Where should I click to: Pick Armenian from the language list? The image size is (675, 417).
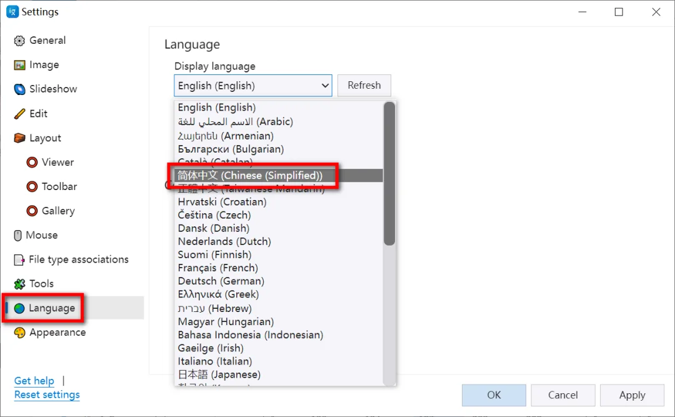pos(279,136)
